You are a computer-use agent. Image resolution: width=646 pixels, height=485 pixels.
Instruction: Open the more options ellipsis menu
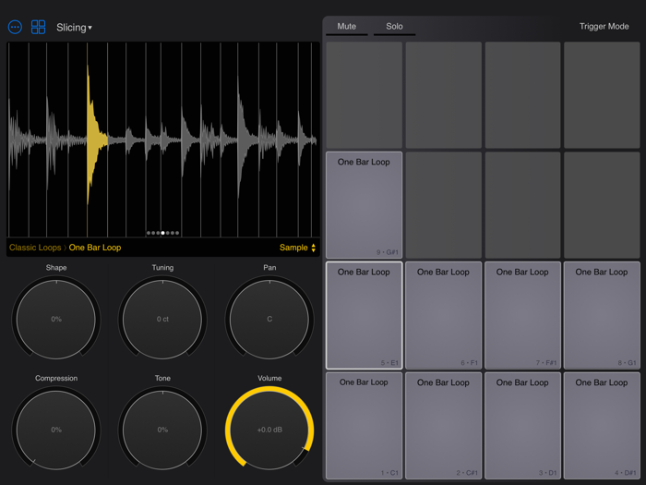[x=15, y=28]
